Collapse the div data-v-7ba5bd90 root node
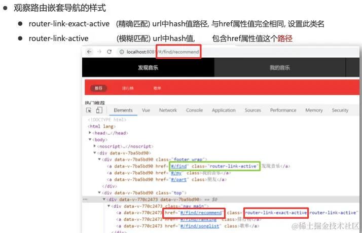The height and width of the screenshot is (233, 362). 94,153
